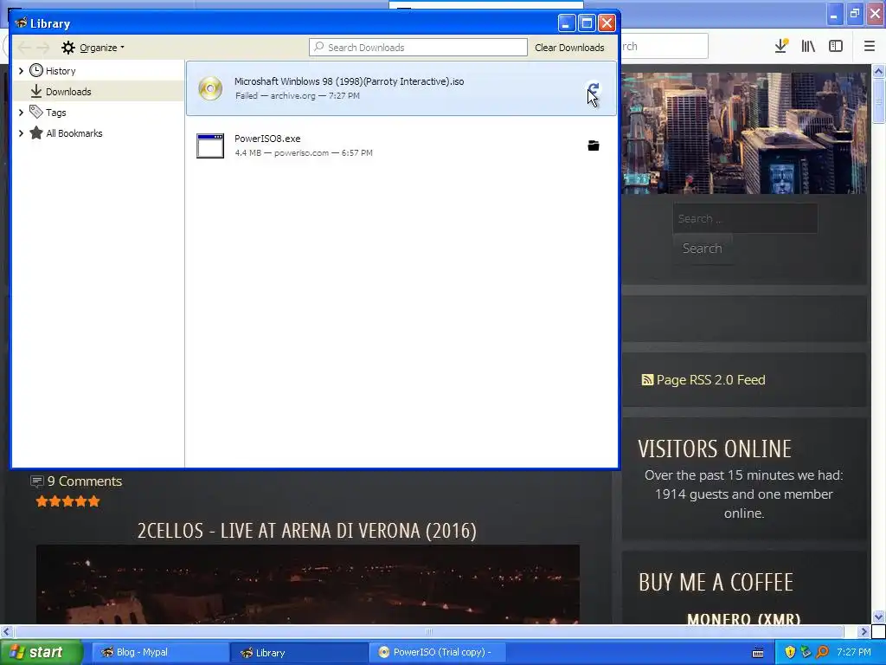This screenshot has width=886, height=665.
Task: Switch to PowerISO (Trial copy) taskbar item
Action: click(437, 652)
